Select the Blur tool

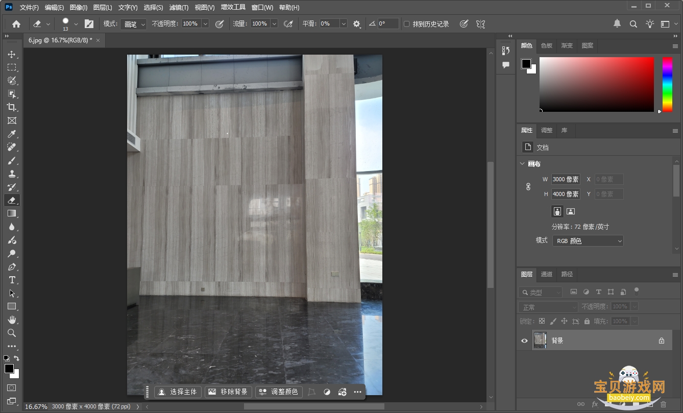(12, 227)
